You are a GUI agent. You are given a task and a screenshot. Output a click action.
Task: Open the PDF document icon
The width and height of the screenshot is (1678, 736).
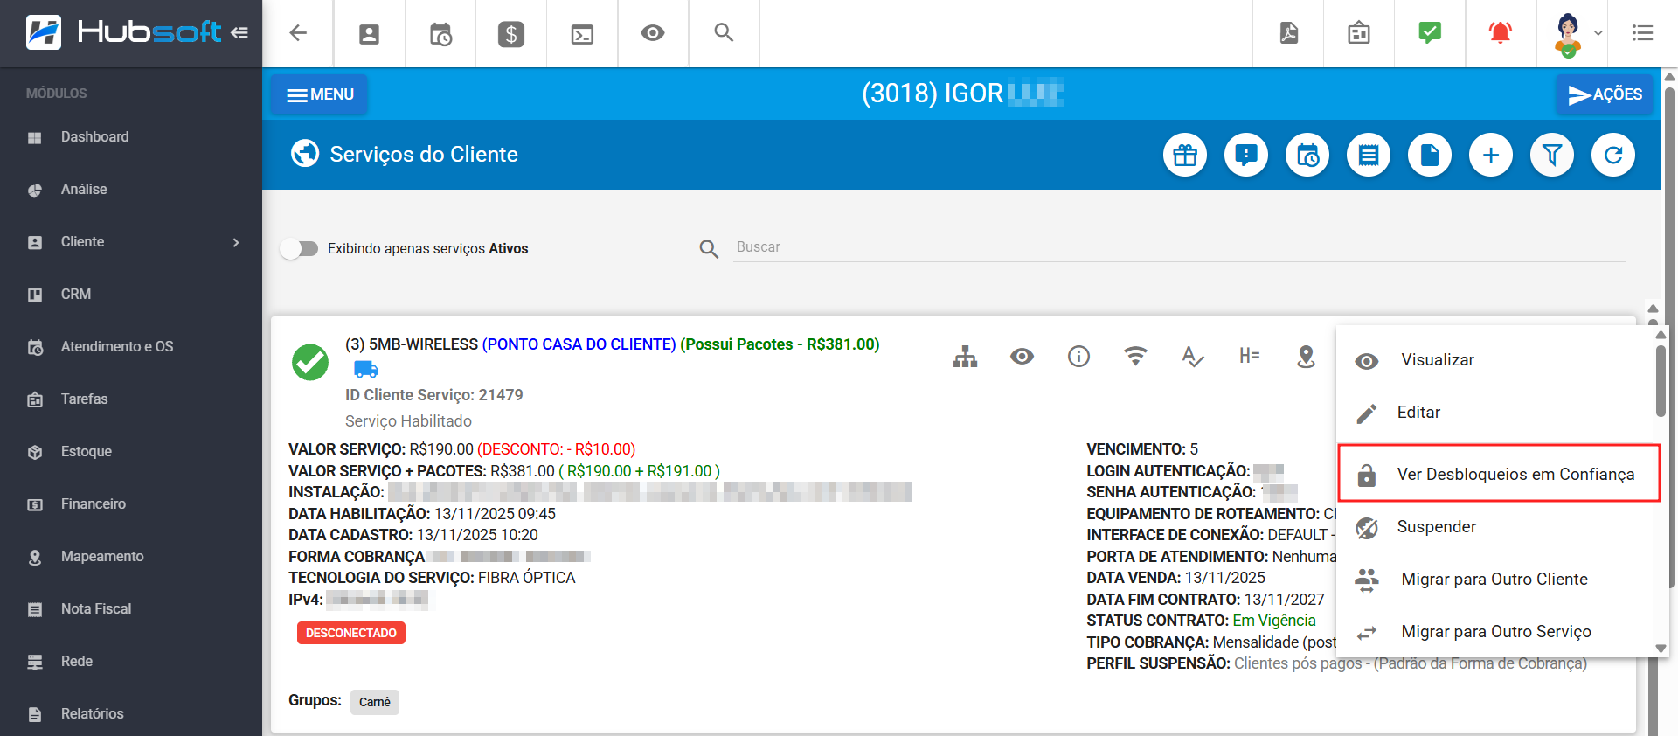1289,33
